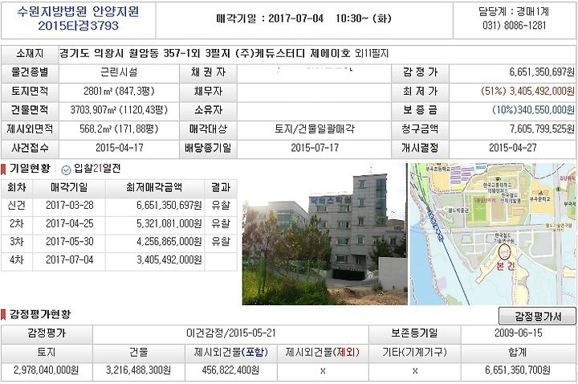Click 3차 minimum price 4,256,865,000원
This screenshot has width=578, height=384.
click(169, 242)
